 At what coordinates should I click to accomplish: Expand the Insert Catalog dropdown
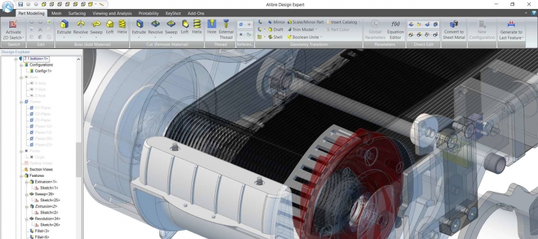pos(359,22)
